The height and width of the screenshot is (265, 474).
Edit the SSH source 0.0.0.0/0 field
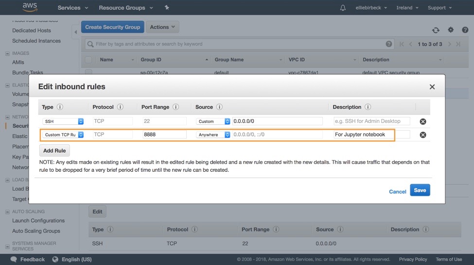pos(277,121)
